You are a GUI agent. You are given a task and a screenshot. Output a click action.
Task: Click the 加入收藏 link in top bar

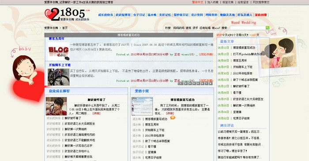click(213, 2)
